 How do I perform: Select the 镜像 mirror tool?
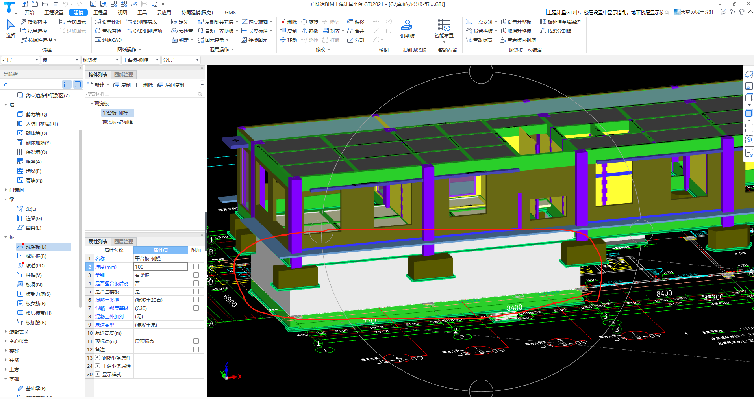click(x=310, y=31)
